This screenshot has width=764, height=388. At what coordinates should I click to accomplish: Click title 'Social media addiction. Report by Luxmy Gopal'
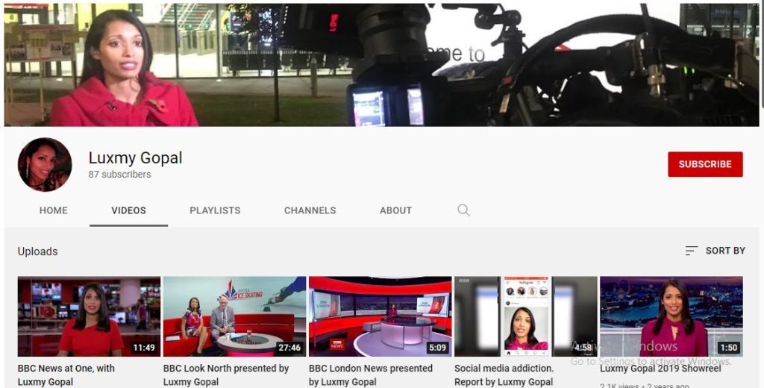(x=504, y=375)
